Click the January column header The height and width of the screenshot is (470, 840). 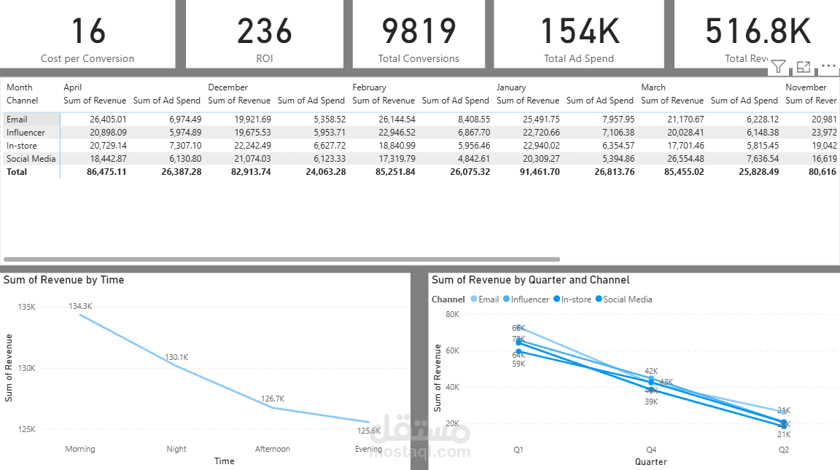pos(511,87)
